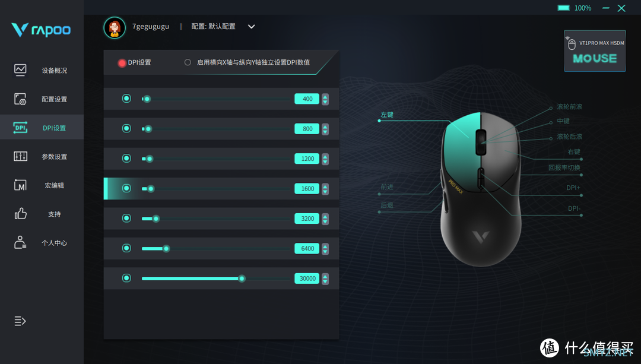The height and width of the screenshot is (364, 641).
Task: Toggle the 30000 DPI level radio
Action: click(x=126, y=278)
